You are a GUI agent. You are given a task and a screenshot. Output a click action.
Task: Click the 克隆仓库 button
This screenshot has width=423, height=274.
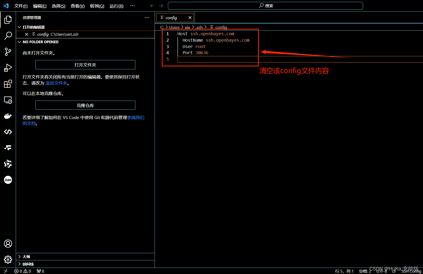85,105
